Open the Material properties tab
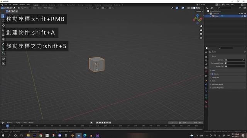247x138 pixels. pos(206,102)
